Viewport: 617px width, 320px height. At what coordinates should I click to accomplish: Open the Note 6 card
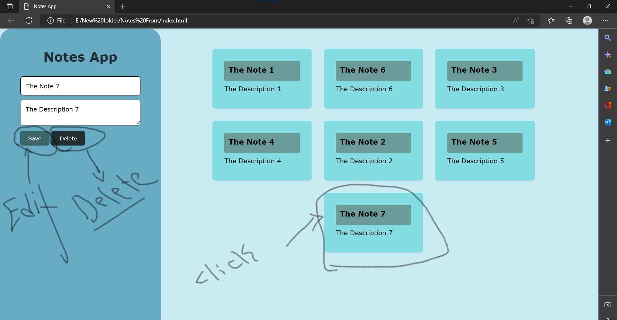[x=373, y=79]
